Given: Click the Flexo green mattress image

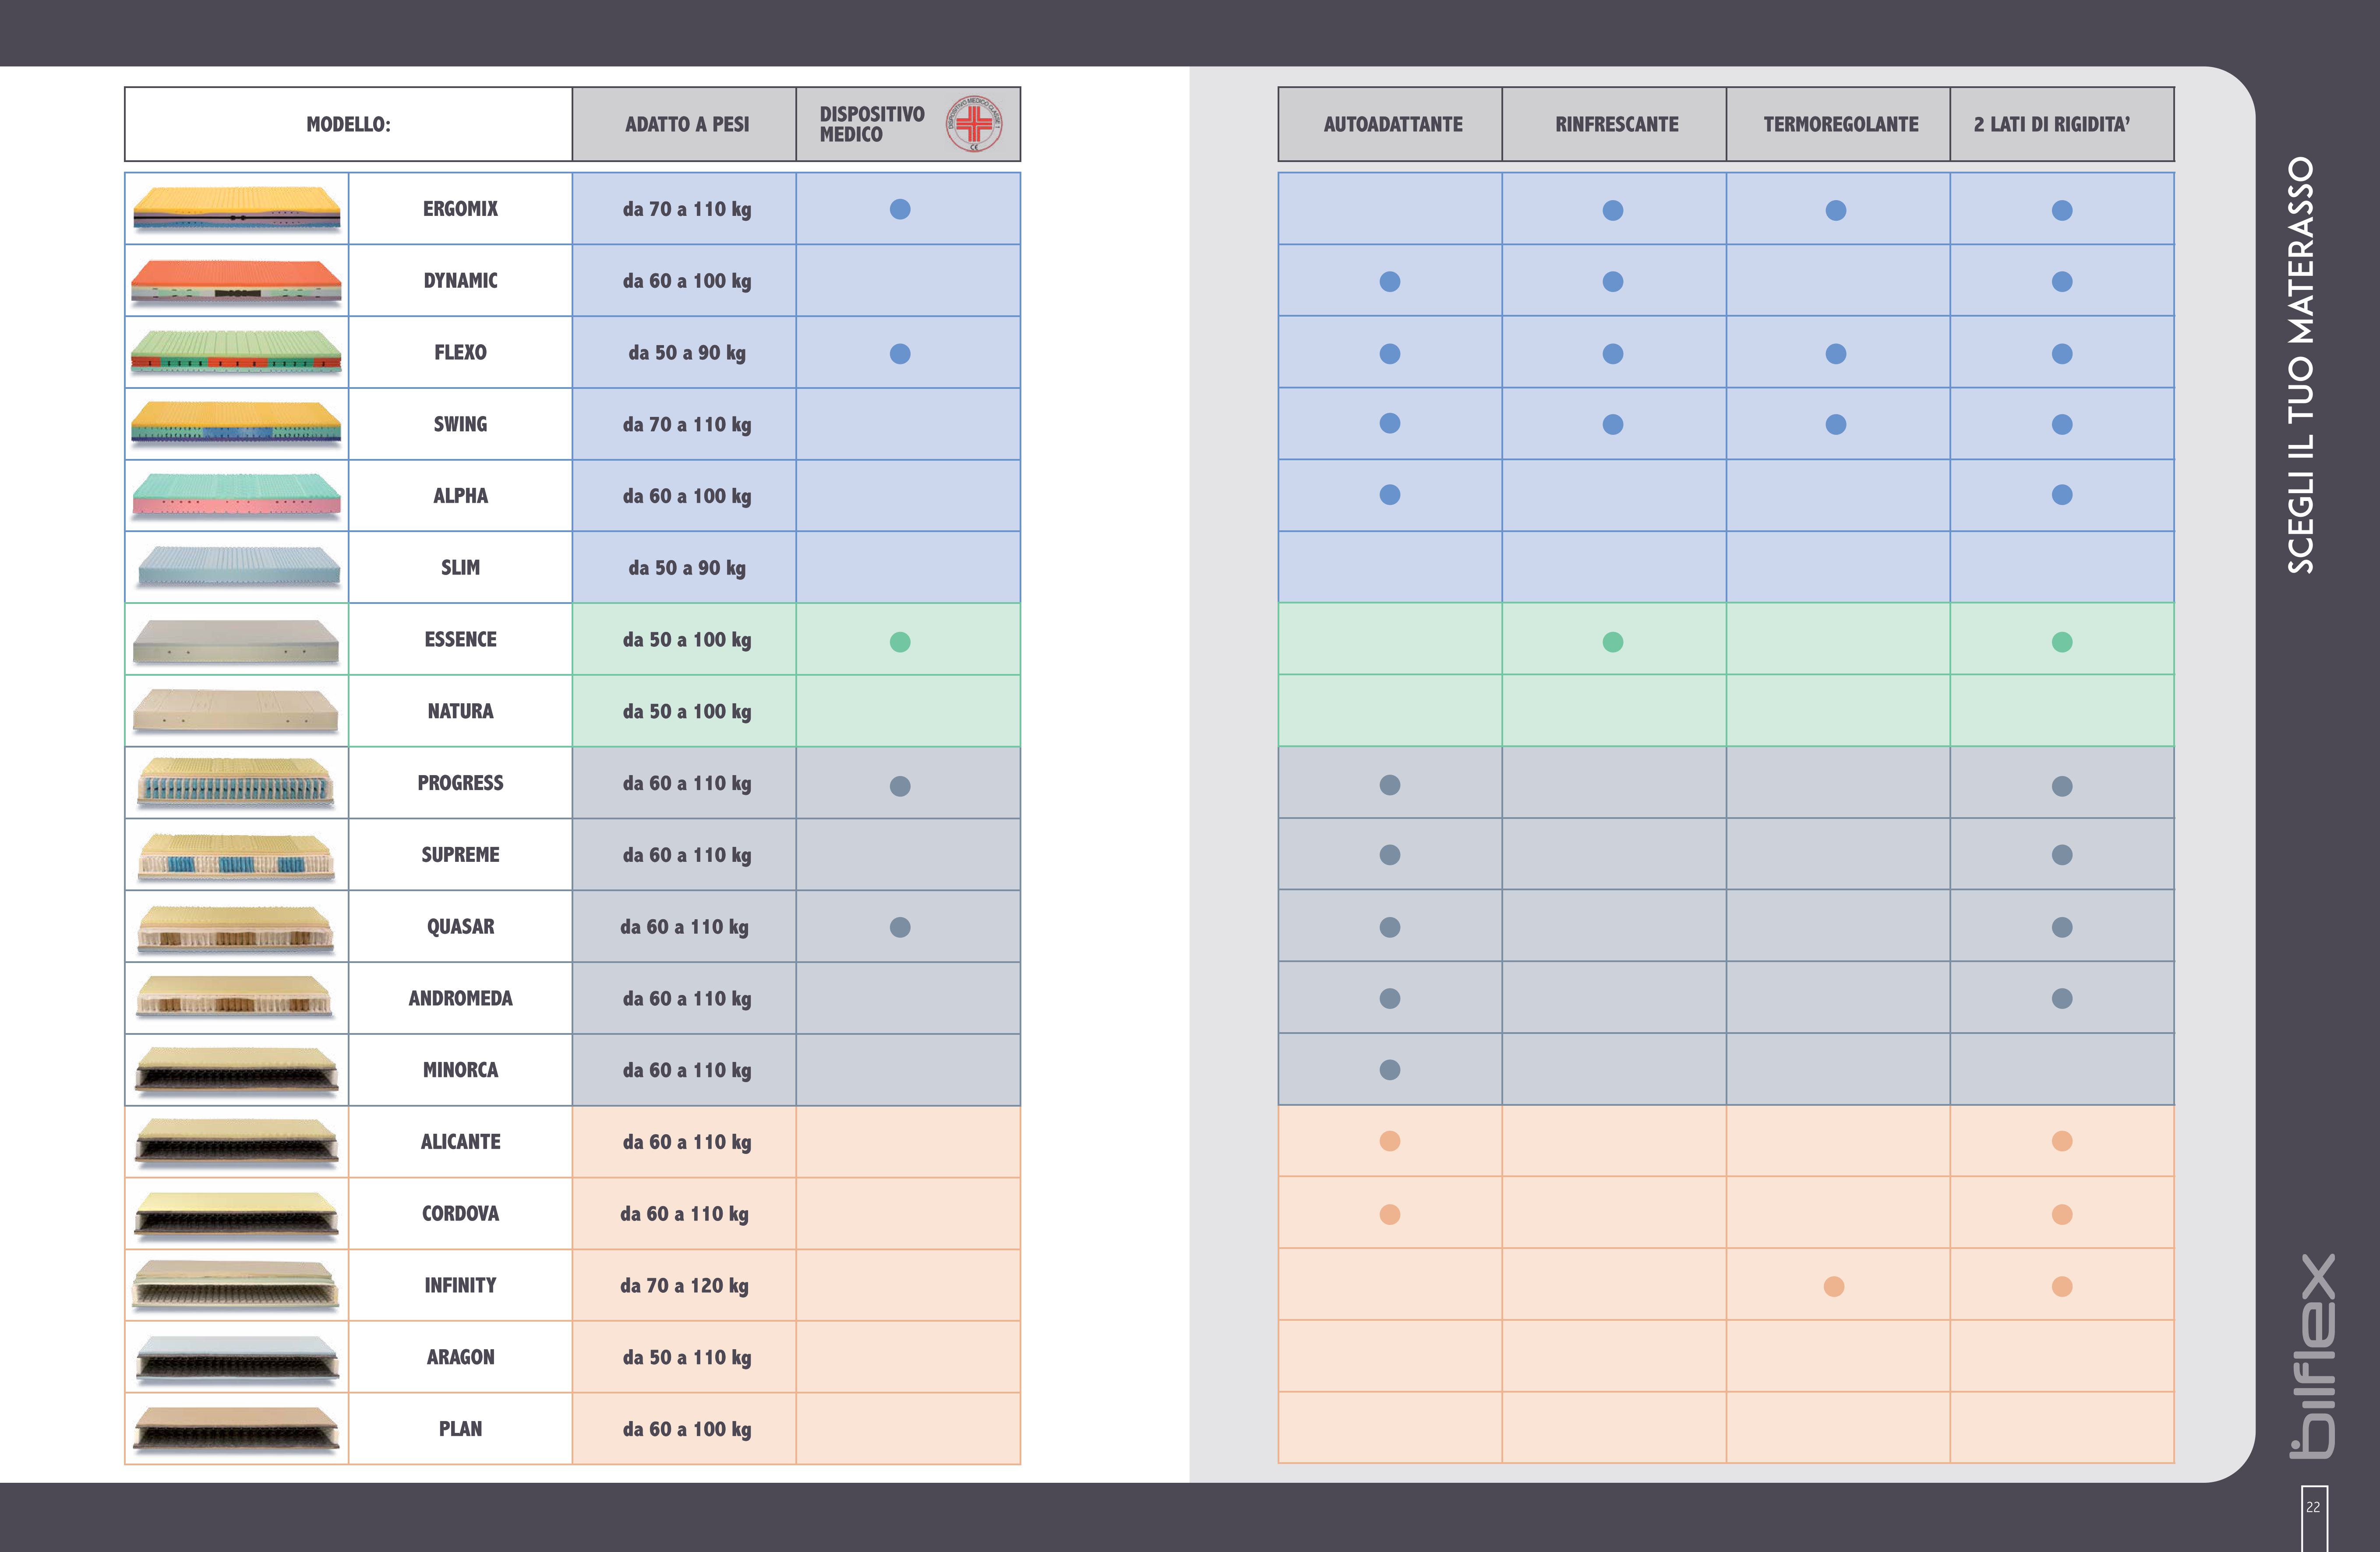Looking at the screenshot, I should tap(237, 353).
